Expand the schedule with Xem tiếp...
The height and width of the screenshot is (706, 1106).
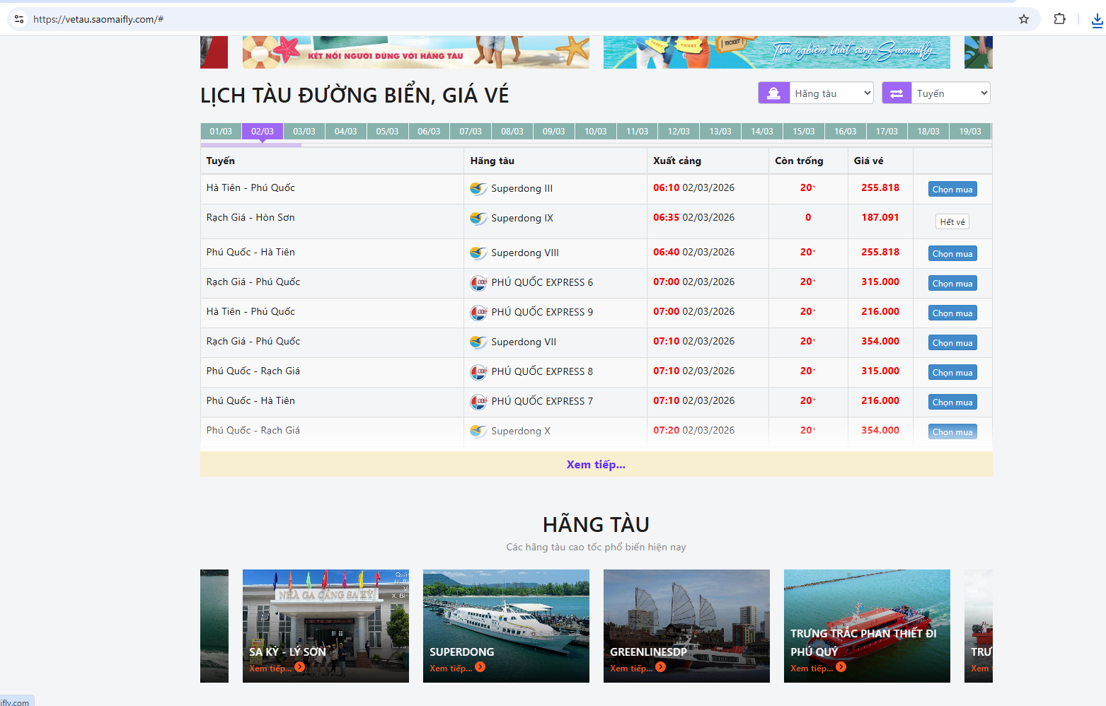coord(596,465)
